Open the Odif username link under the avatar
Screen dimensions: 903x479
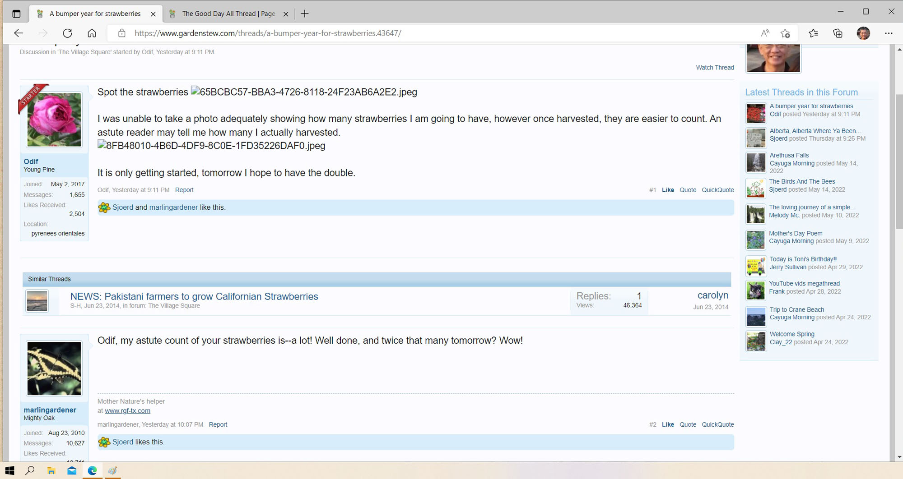tap(31, 161)
